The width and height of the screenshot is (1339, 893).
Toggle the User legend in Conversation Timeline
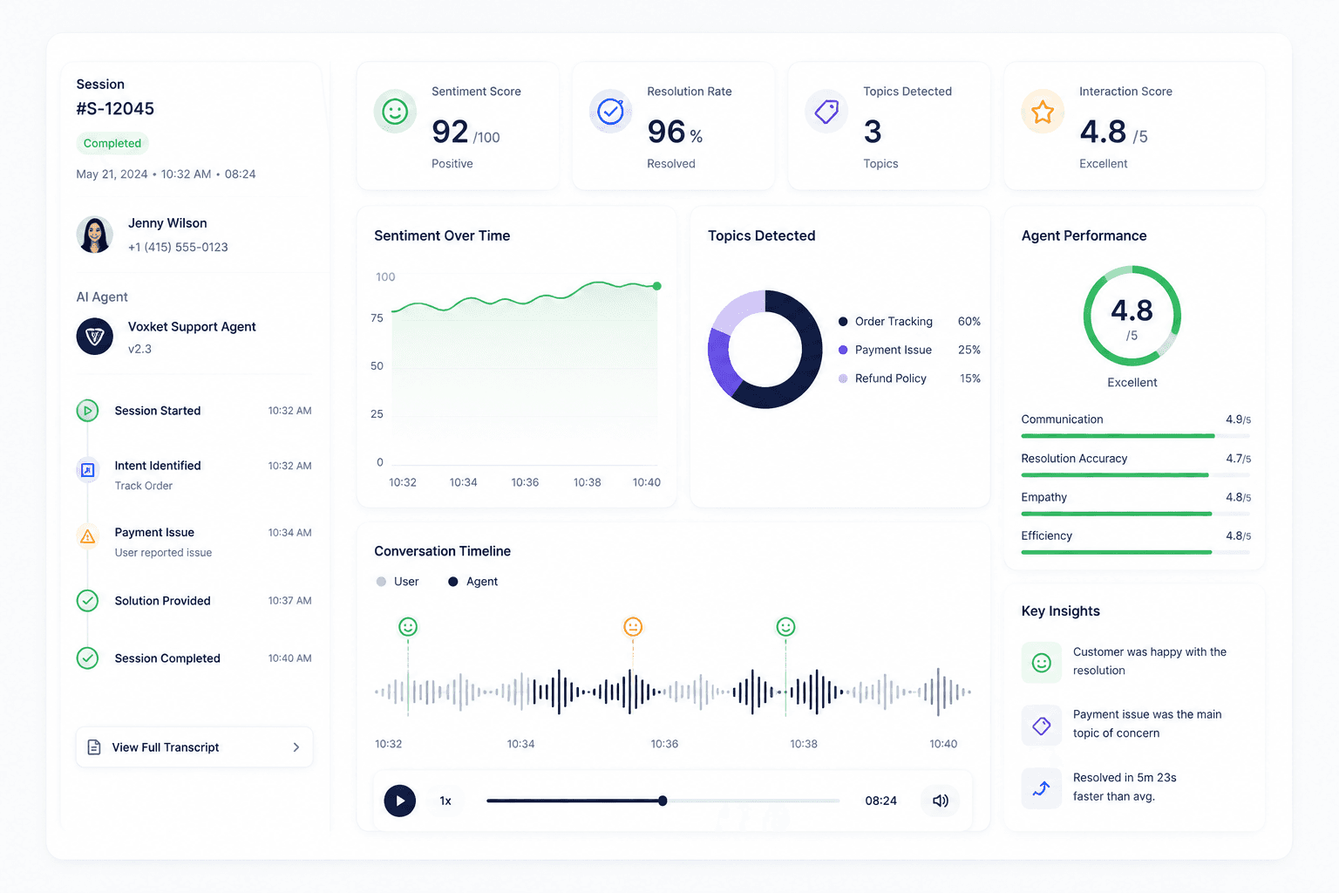tap(398, 582)
